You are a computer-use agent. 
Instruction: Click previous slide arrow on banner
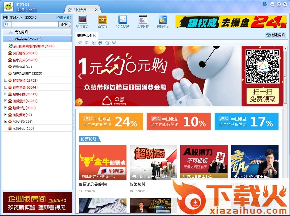click(80, 76)
